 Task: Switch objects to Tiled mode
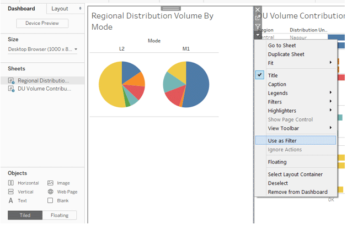(x=25, y=215)
